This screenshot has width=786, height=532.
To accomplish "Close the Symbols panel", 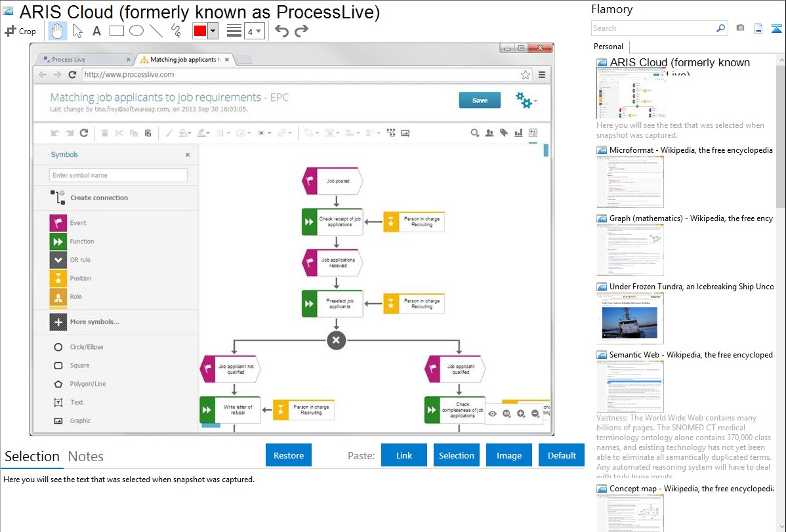I will click(x=188, y=155).
